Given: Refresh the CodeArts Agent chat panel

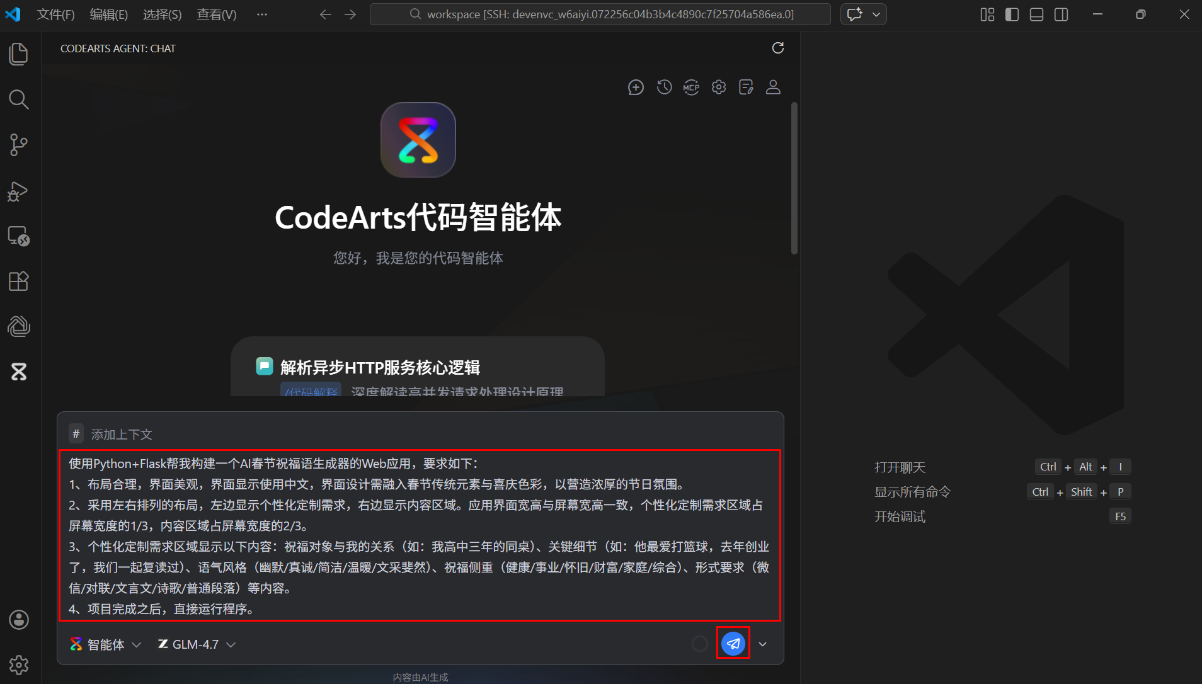Looking at the screenshot, I should 778,48.
